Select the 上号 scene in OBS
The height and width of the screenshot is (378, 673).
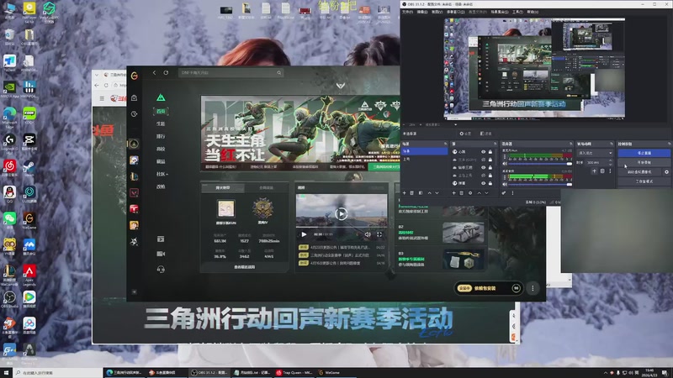point(424,159)
